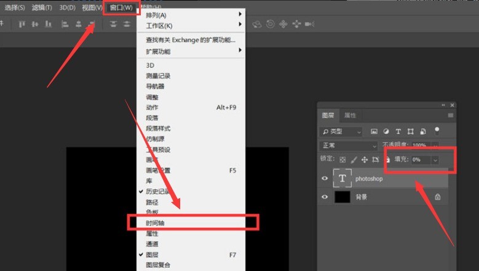Click the Align top edges icon
The height and width of the screenshot is (271, 479).
(22, 24)
